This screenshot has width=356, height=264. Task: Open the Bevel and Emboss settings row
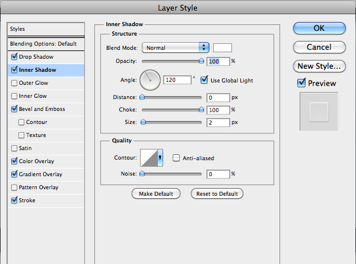point(46,109)
